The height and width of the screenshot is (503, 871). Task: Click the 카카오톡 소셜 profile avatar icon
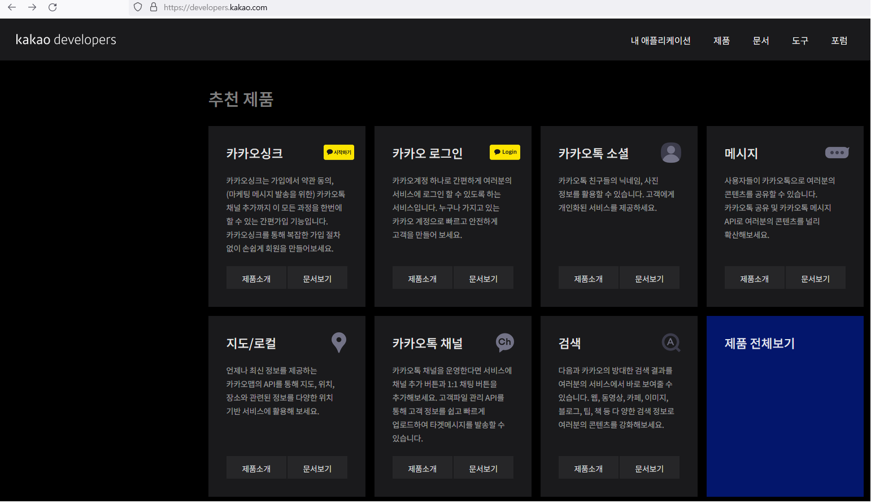click(x=671, y=153)
